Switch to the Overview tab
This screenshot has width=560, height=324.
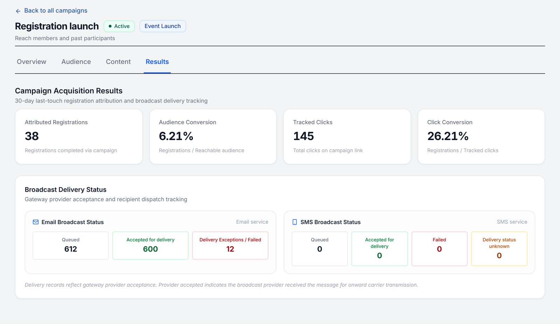(31, 62)
